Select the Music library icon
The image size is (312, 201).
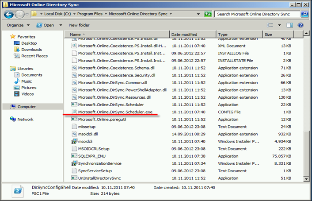[27, 81]
